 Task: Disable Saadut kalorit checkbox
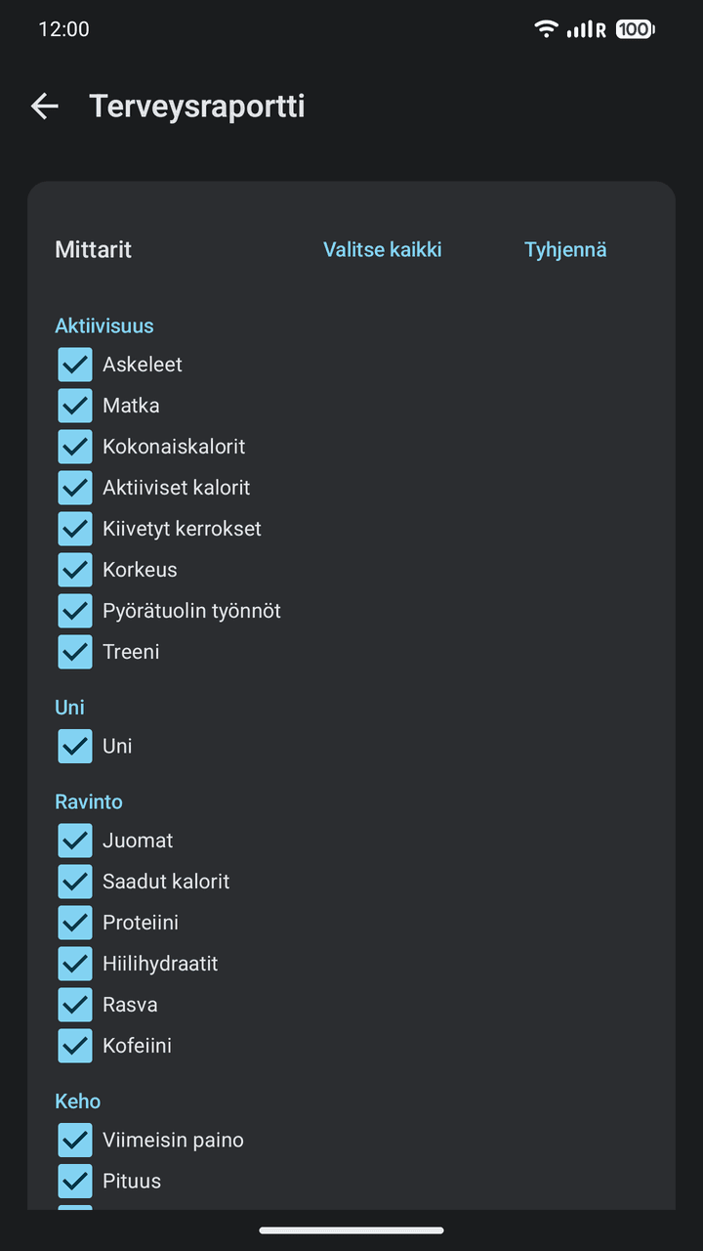[75, 882]
